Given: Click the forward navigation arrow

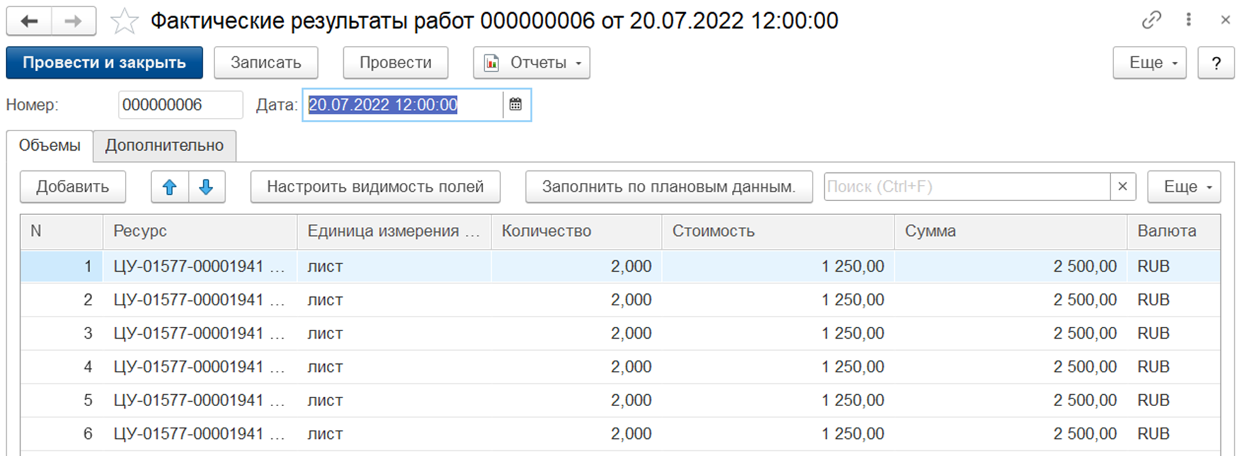Looking at the screenshot, I should [73, 21].
